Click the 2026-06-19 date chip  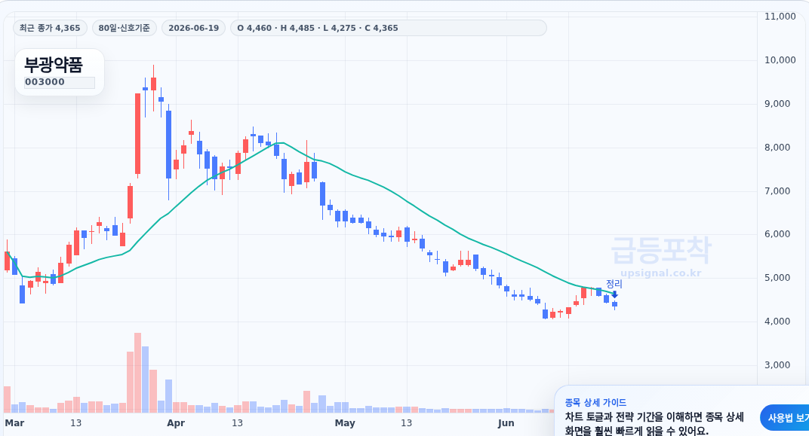[x=193, y=28]
